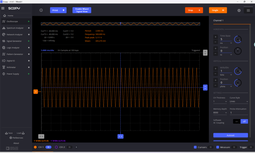Open oscilloscope general settings gear
This screenshot has width=255, height=153.
[239, 10]
